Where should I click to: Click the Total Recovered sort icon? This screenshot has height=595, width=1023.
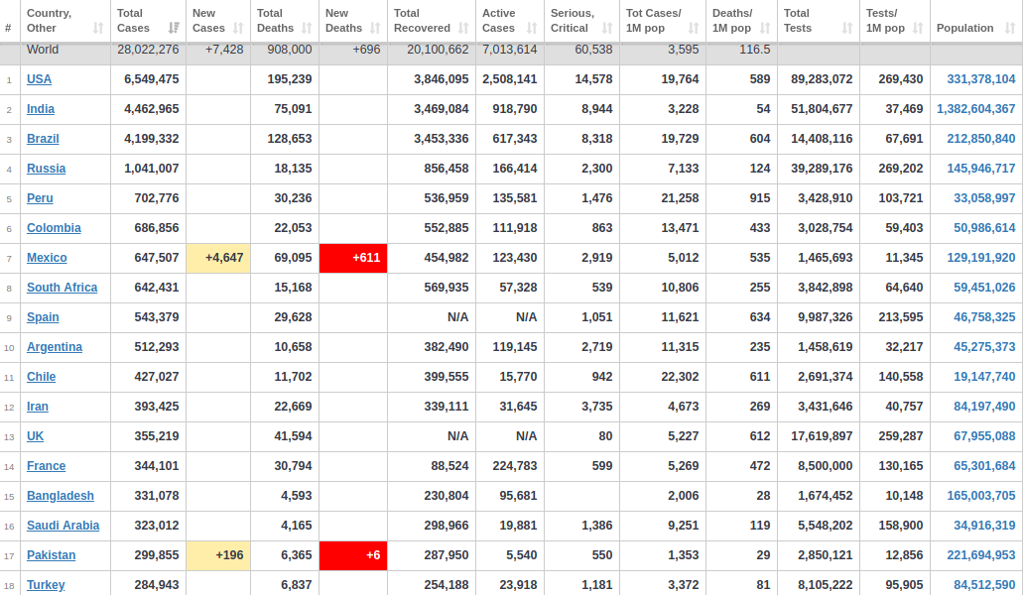[x=463, y=28]
